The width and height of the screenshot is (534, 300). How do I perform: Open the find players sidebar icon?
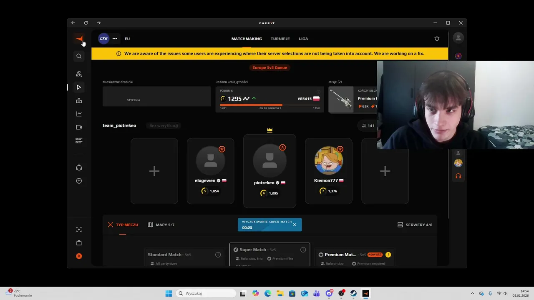click(x=79, y=74)
